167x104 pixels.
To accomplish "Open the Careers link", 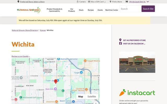I will click(x=82, y=2).
